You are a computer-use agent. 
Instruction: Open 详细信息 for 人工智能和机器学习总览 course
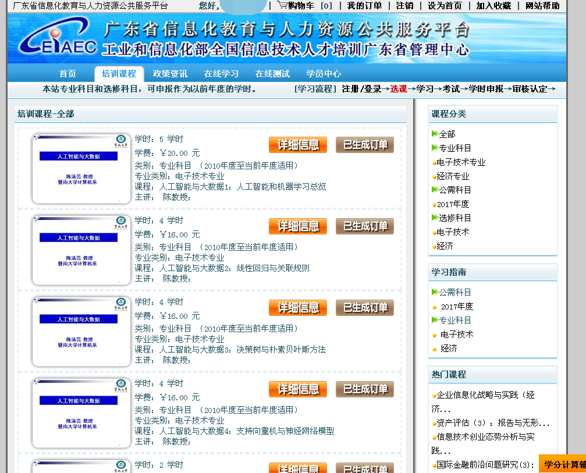click(x=298, y=145)
